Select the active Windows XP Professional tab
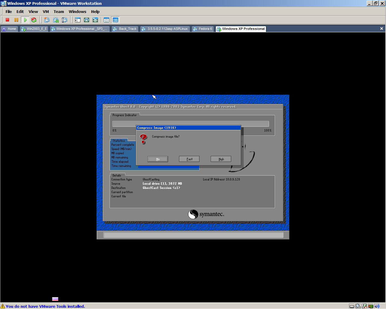 (241, 29)
